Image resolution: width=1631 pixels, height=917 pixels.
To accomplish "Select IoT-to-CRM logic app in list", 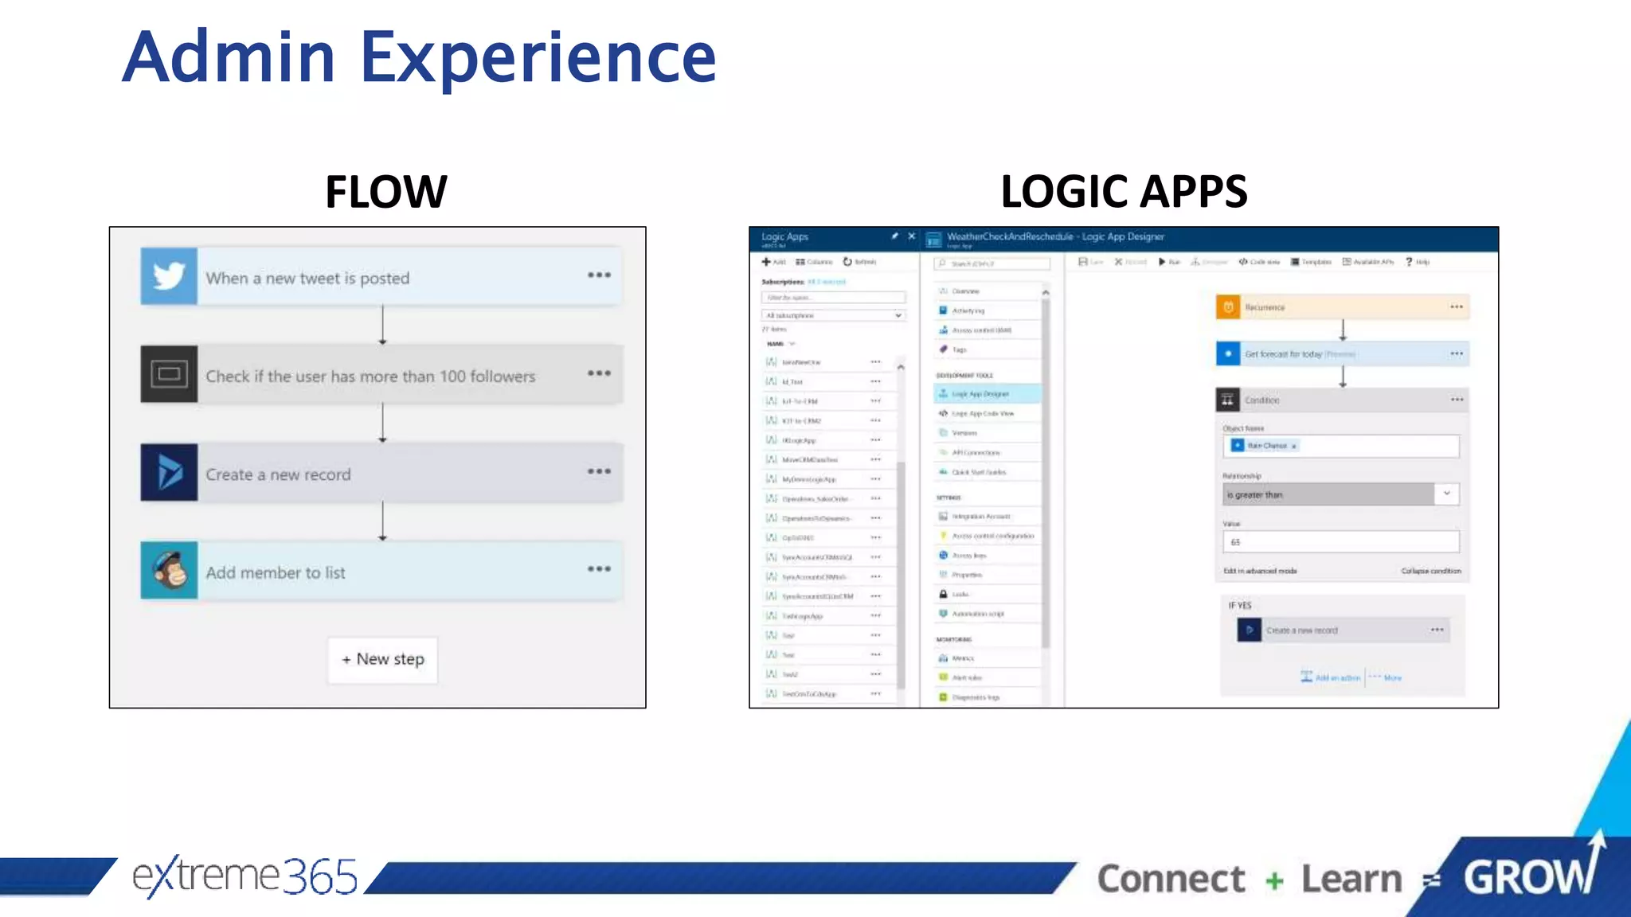I will [x=800, y=401].
